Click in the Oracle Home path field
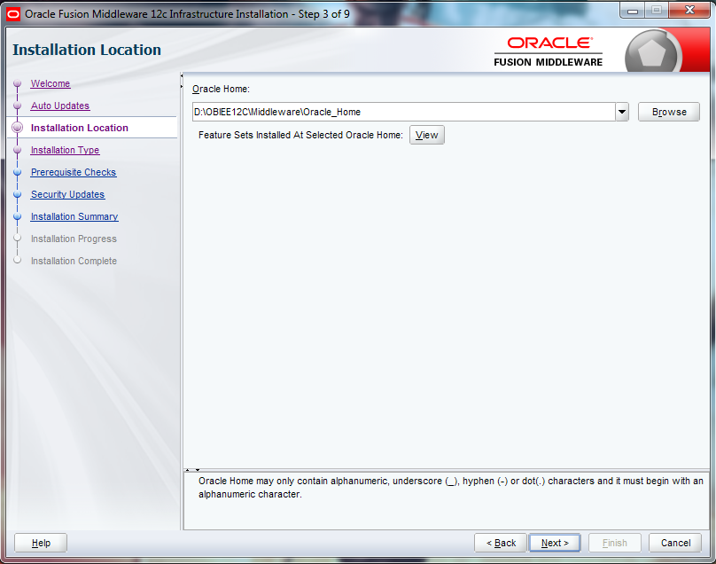This screenshot has width=716, height=564. pyautogui.click(x=404, y=112)
